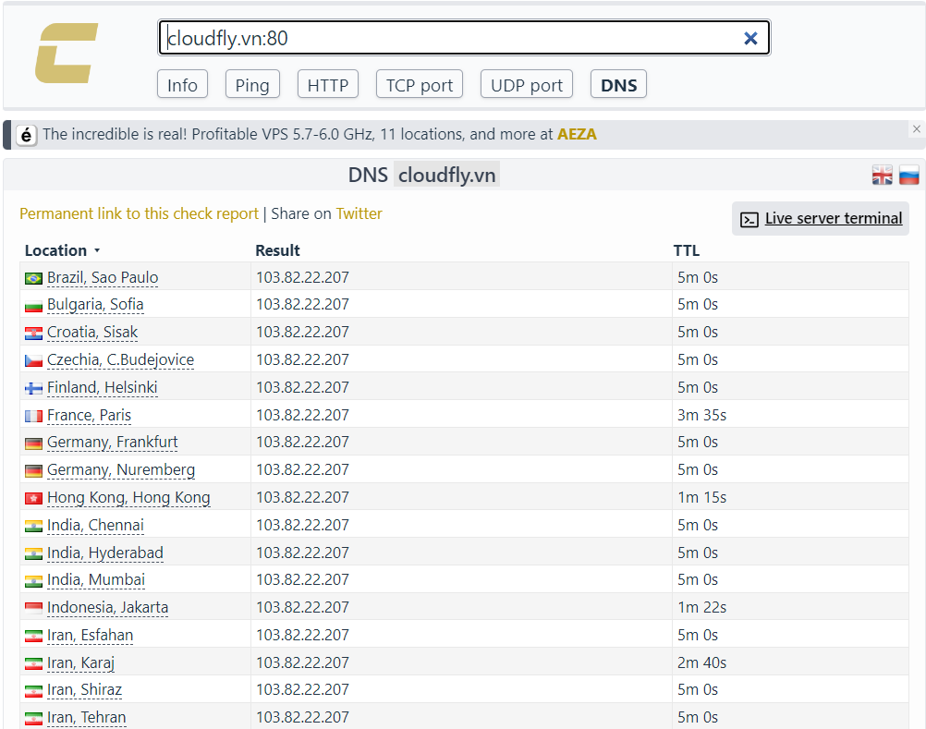Select the DNS check tab

[x=618, y=84]
